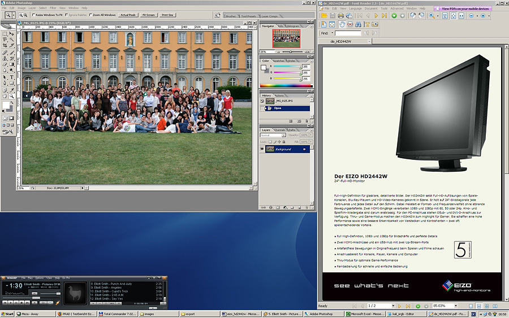Switch to the Swatches tab
This screenshot has width=509, height=318.
[x=278, y=61]
